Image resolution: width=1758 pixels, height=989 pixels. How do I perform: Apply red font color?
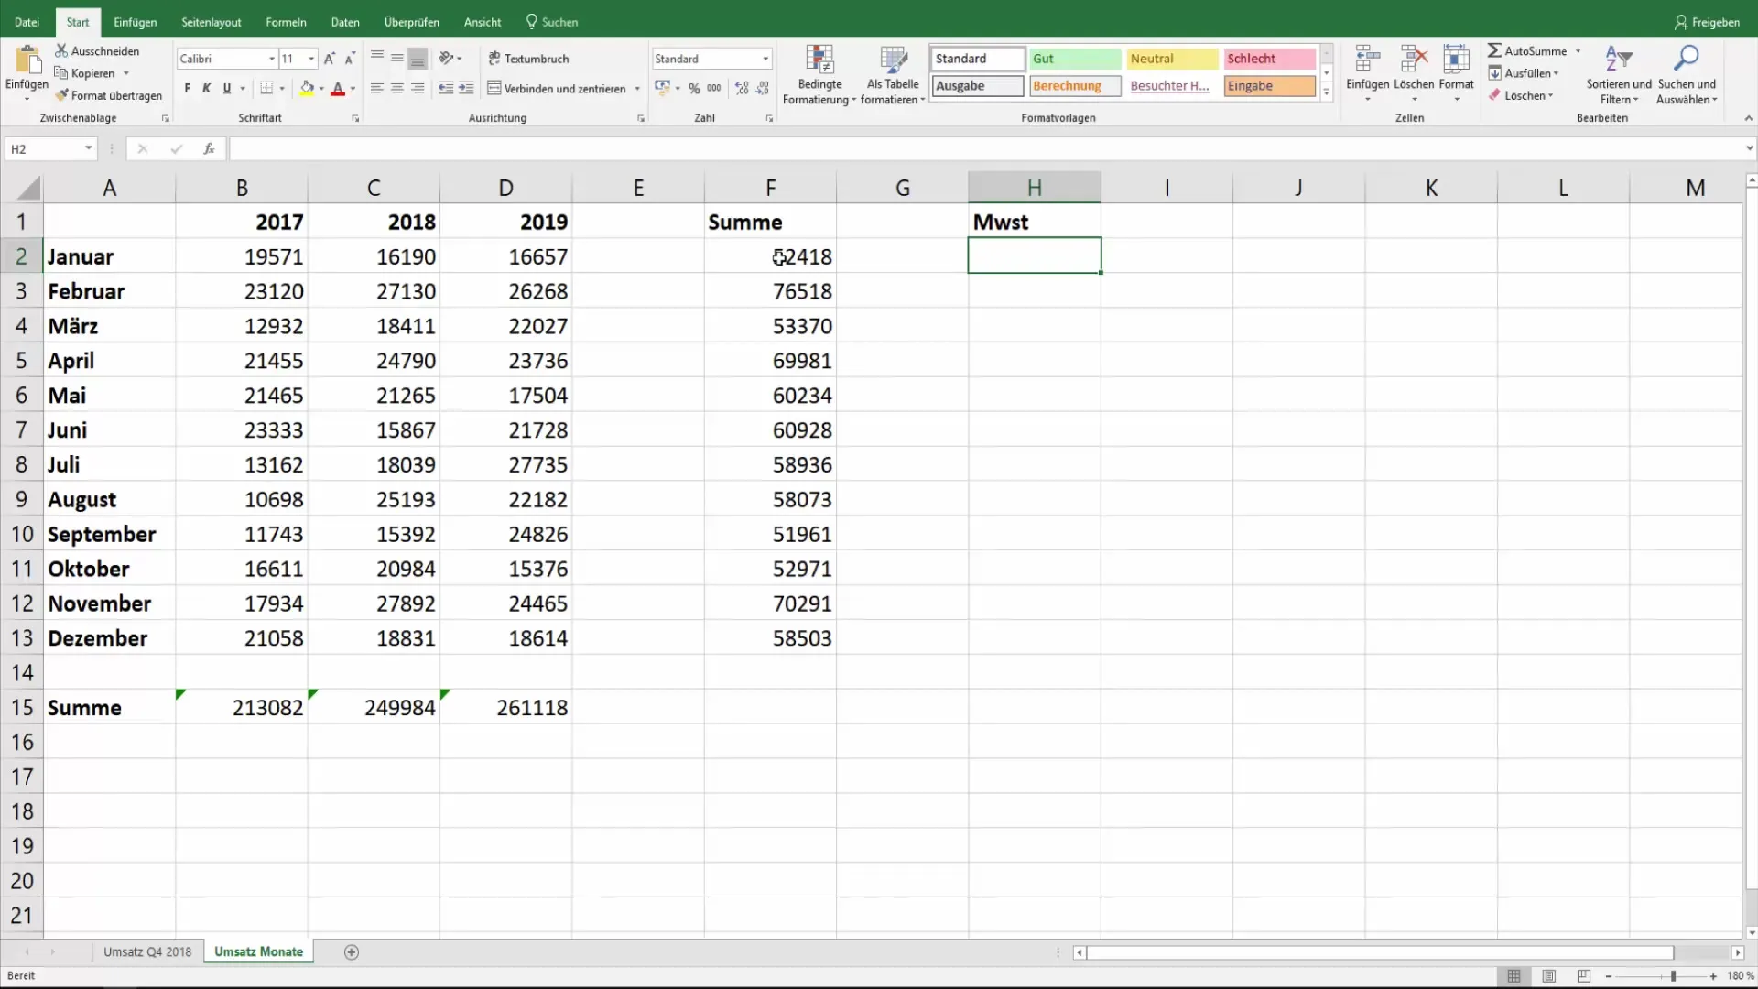338,89
